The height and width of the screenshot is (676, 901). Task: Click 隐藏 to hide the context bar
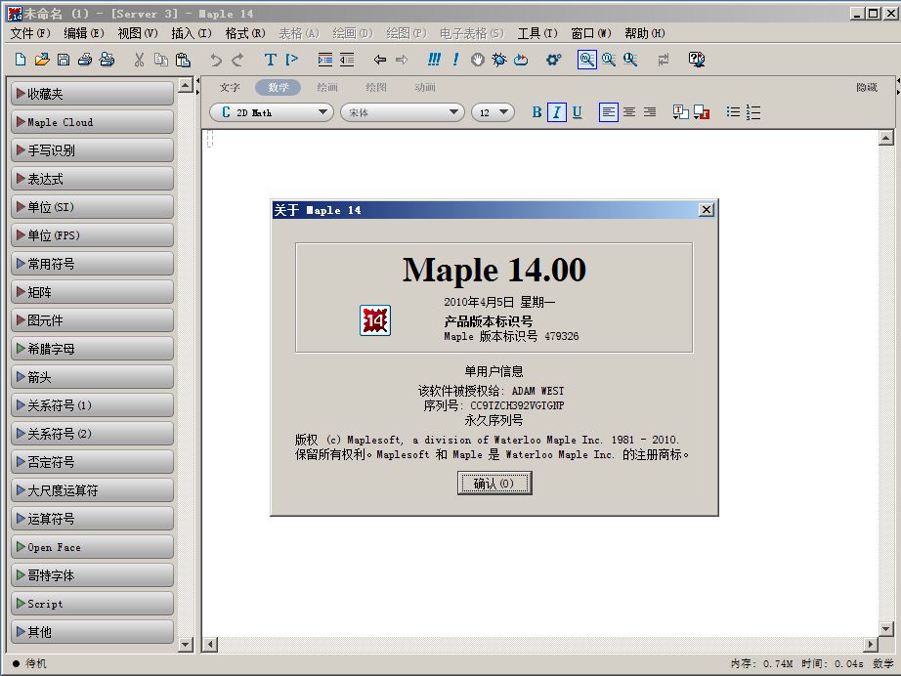867,87
